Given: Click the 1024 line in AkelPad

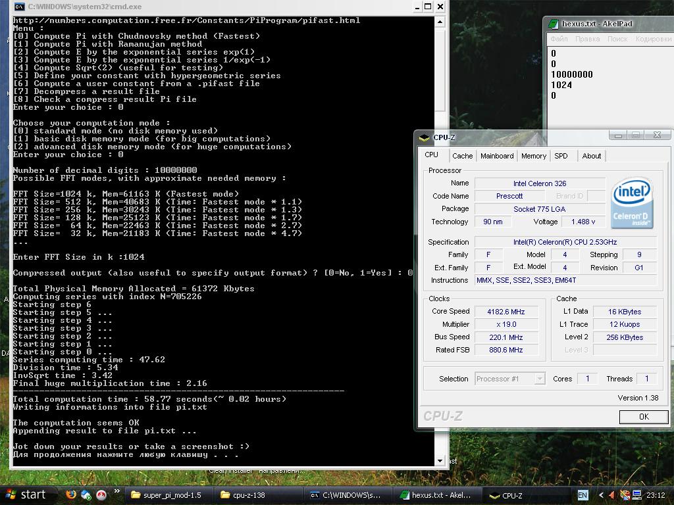Looking at the screenshot, I should click(561, 85).
